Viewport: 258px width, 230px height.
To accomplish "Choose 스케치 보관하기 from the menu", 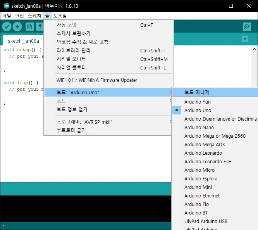I will point(109,33).
